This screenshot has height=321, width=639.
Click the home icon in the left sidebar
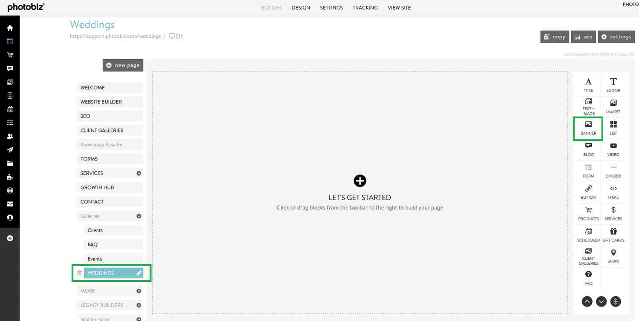point(10,27)
